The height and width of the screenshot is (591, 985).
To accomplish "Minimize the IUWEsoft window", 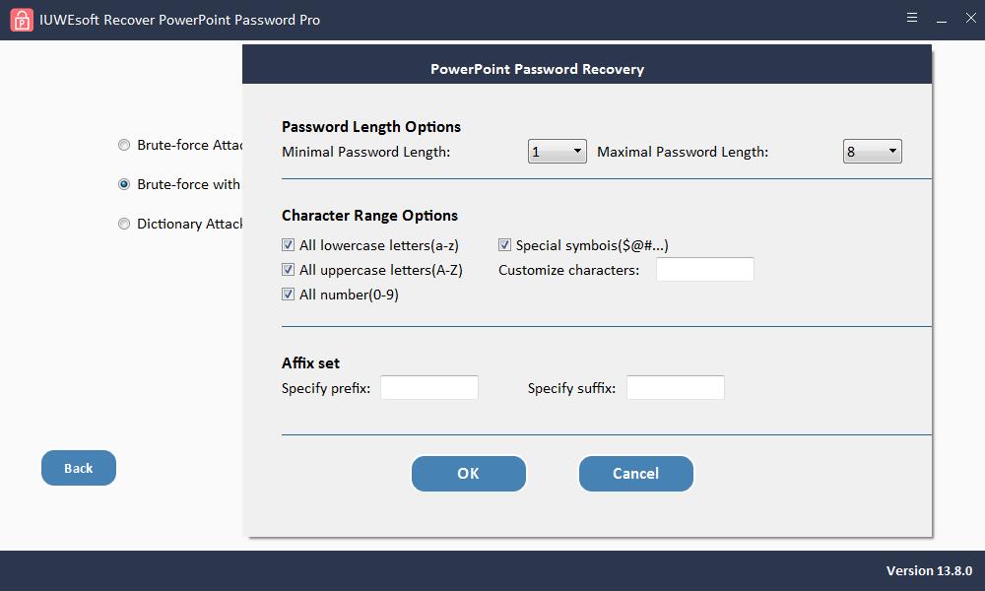I will click(x=942, y=22).
